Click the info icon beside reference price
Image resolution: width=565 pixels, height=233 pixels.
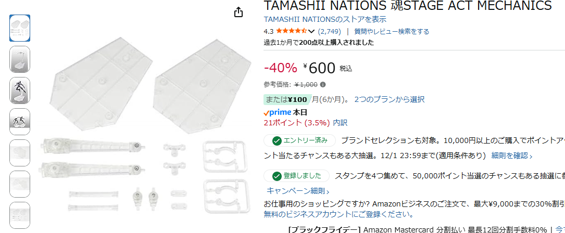323,85
